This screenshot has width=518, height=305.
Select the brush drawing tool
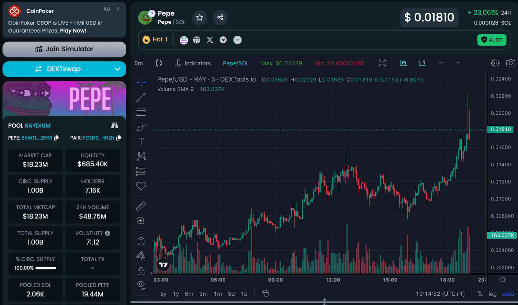141,127
